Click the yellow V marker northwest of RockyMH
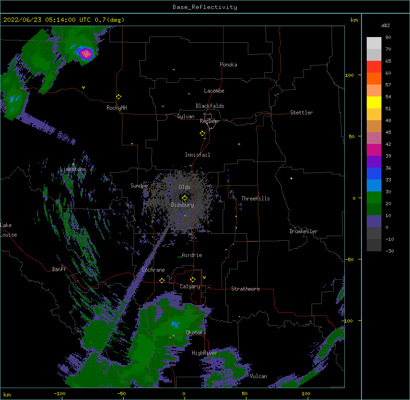 coord(83,87)
